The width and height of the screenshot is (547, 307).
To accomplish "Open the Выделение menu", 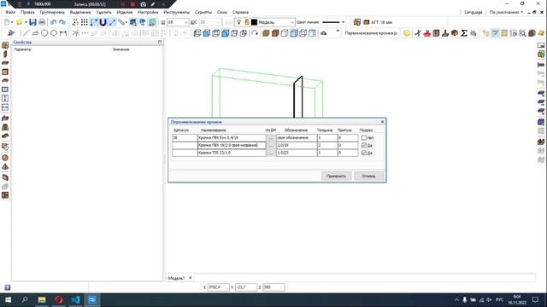I will 80,12.
